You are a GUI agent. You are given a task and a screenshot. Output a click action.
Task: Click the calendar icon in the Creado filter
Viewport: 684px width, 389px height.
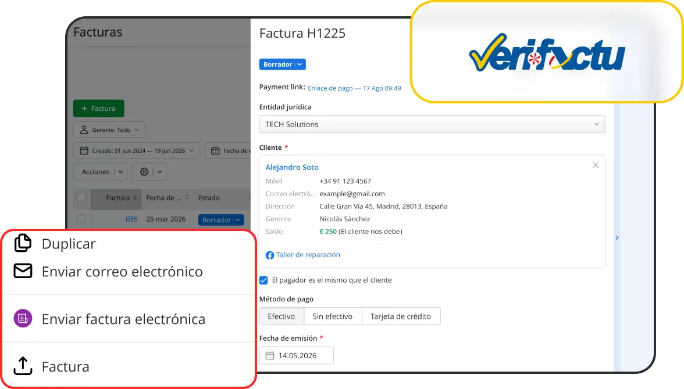click(84, 151)
